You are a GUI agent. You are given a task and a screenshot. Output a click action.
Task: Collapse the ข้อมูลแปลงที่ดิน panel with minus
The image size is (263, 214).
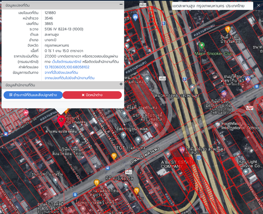click(x=121, y=4)
